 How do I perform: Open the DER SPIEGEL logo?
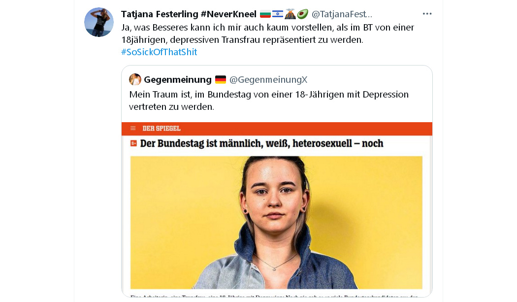point(161,129)
